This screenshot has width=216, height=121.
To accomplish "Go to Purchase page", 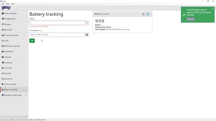I will pos(7,63).
